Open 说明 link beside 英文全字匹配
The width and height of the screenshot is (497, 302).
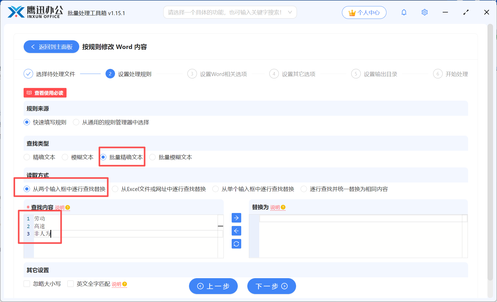tap(116, 284)
